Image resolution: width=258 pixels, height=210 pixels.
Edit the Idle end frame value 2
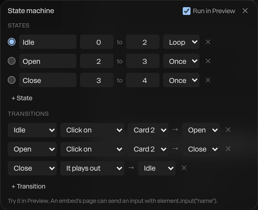coord(143,42)
